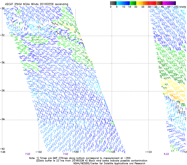Click the NOAA/NESDIS credit line
The height and width of the screenshot is (165, 187).
coord(109,163)
